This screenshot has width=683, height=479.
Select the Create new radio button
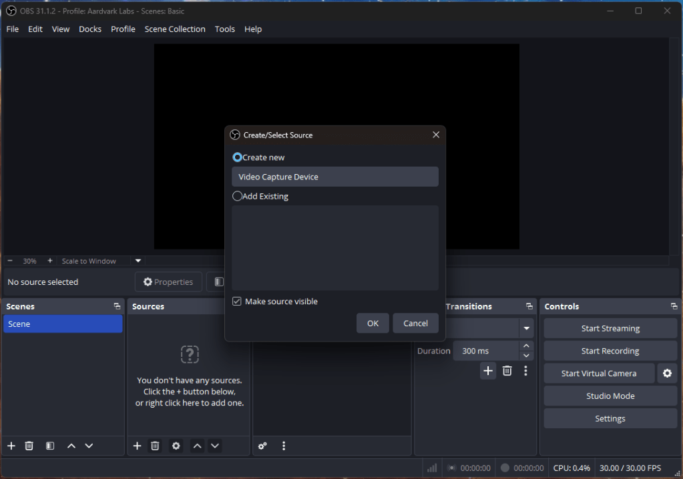pos(237,157)
